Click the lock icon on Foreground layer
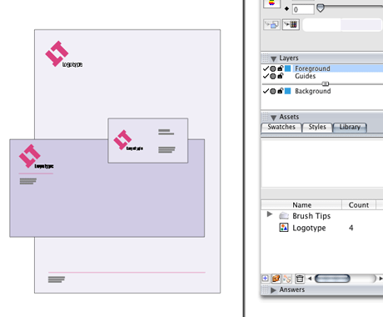 pos(281,68)
